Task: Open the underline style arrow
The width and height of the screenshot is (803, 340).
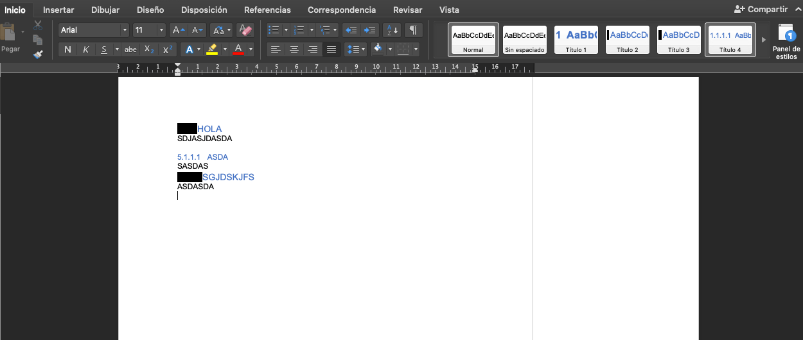Action: tap(117, 49)
